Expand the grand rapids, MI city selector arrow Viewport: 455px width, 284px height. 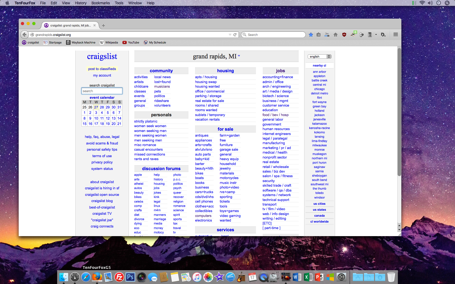pos(239,56)
